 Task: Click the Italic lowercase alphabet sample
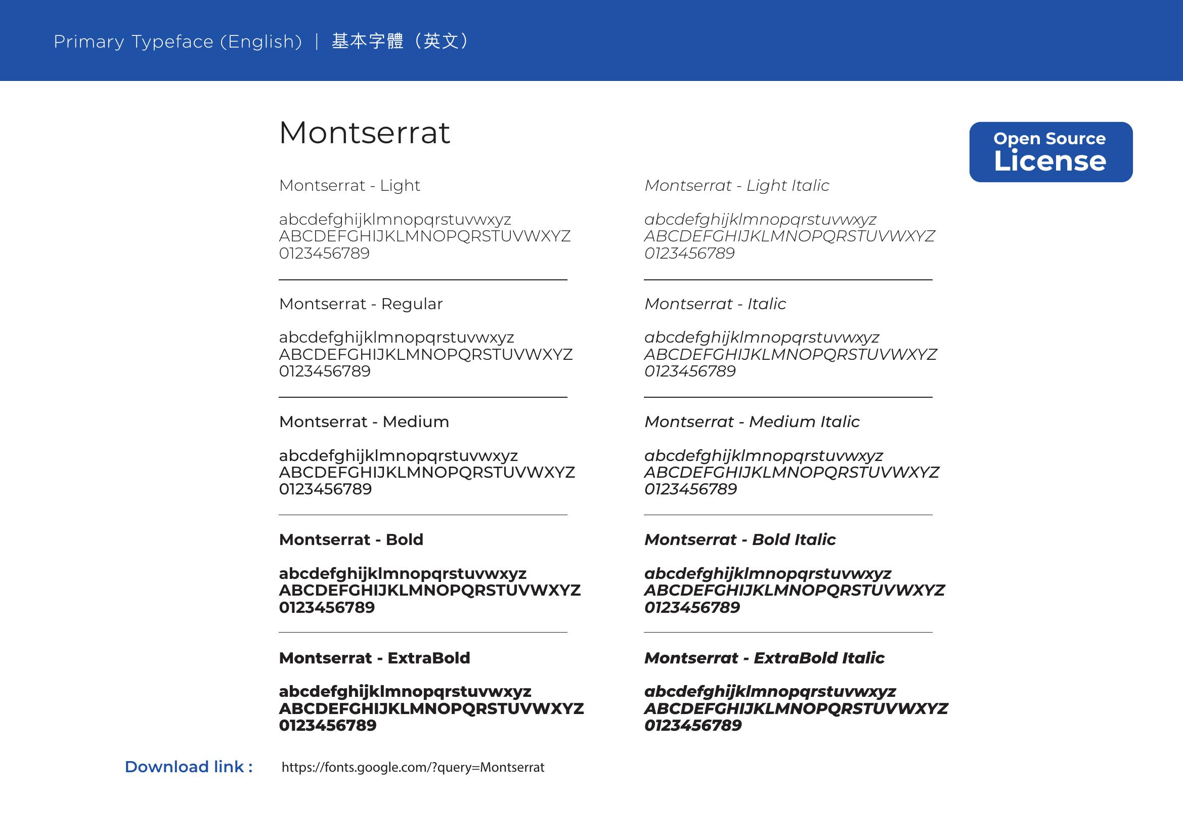pos(762,338)
